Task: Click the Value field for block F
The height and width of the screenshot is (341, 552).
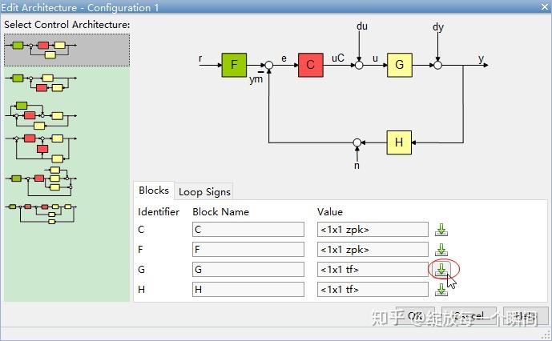Action: pyautogui.click(x=373, y=250)
